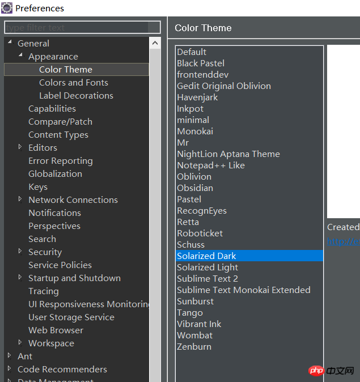Expand the Editors tree node
The width and height of the screenshot is (360, 382).
pyautogui.click(x=20, y=147)
